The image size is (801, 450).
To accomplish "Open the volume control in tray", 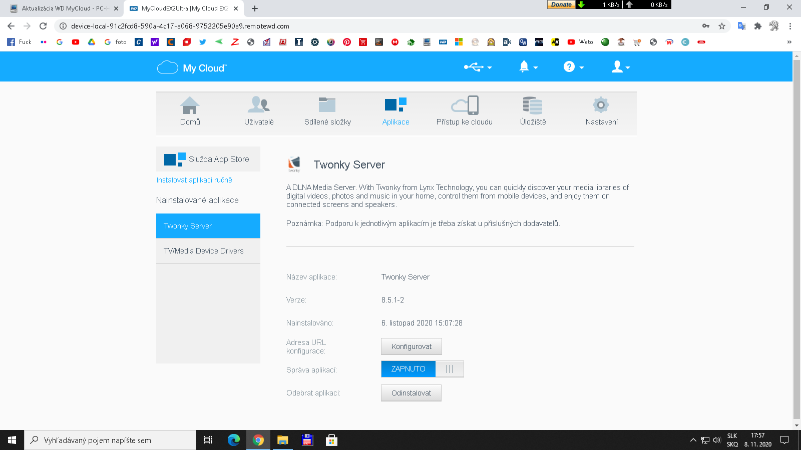I will [717, 440].
